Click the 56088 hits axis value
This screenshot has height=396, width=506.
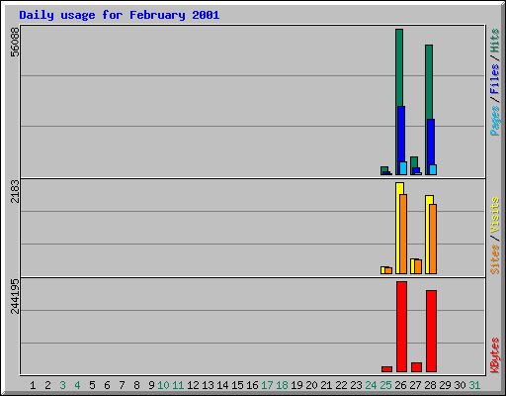pos(15,43)
